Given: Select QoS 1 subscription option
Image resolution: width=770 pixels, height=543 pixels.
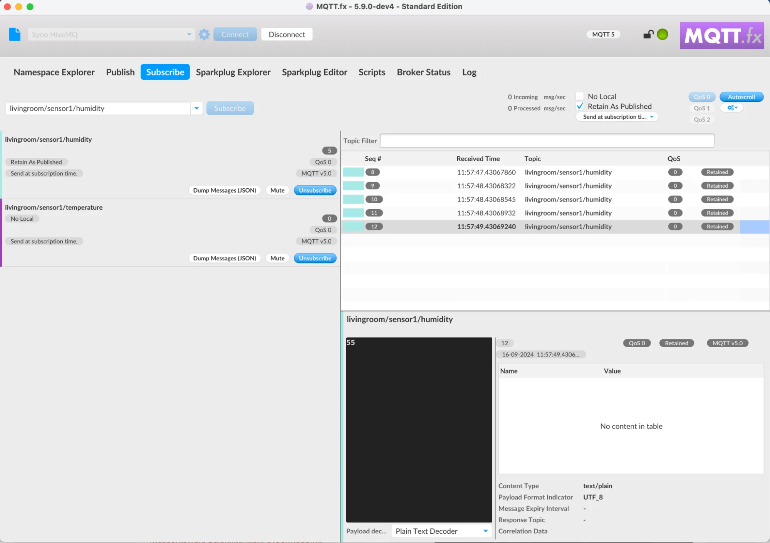Looking at the screenshot, I should click(702, 108).
